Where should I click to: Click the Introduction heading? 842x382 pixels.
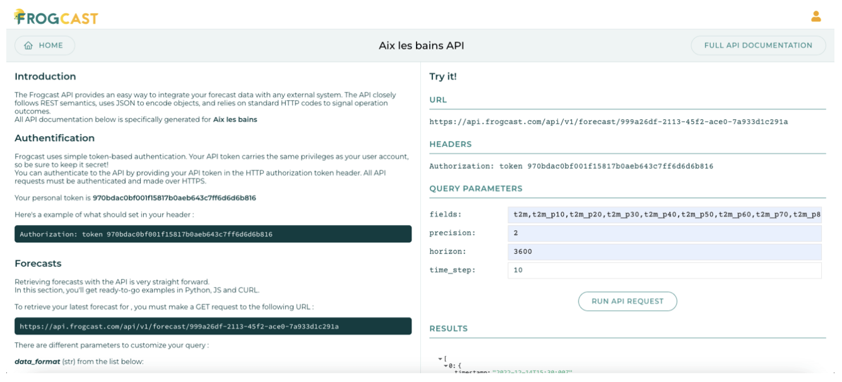[x=45, y=76]
